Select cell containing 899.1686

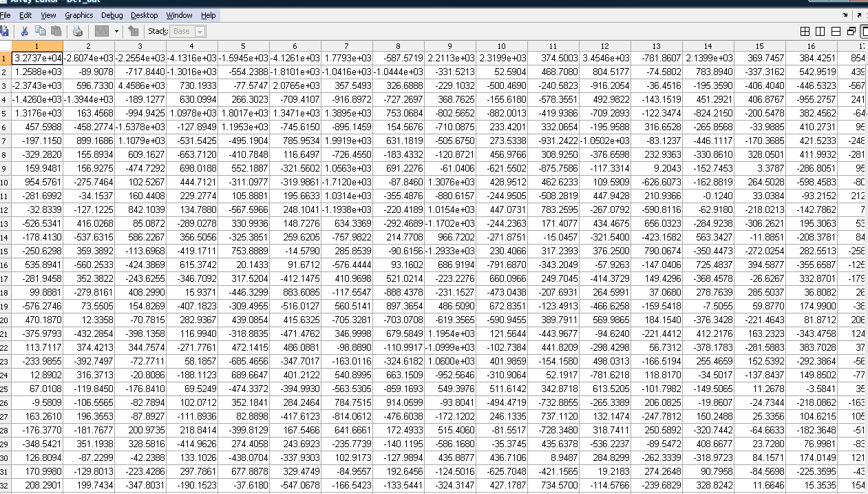[x=89, y=141]
